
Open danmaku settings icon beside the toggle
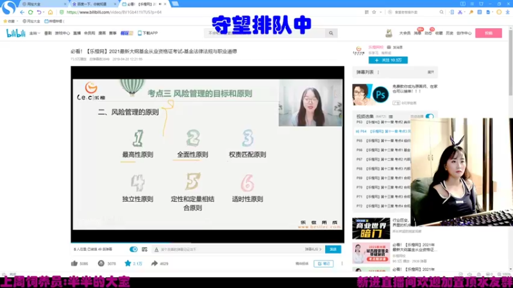point(145,249)
